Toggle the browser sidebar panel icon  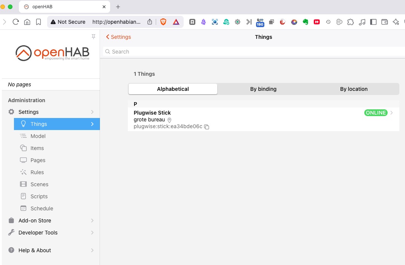pos(373,22)
